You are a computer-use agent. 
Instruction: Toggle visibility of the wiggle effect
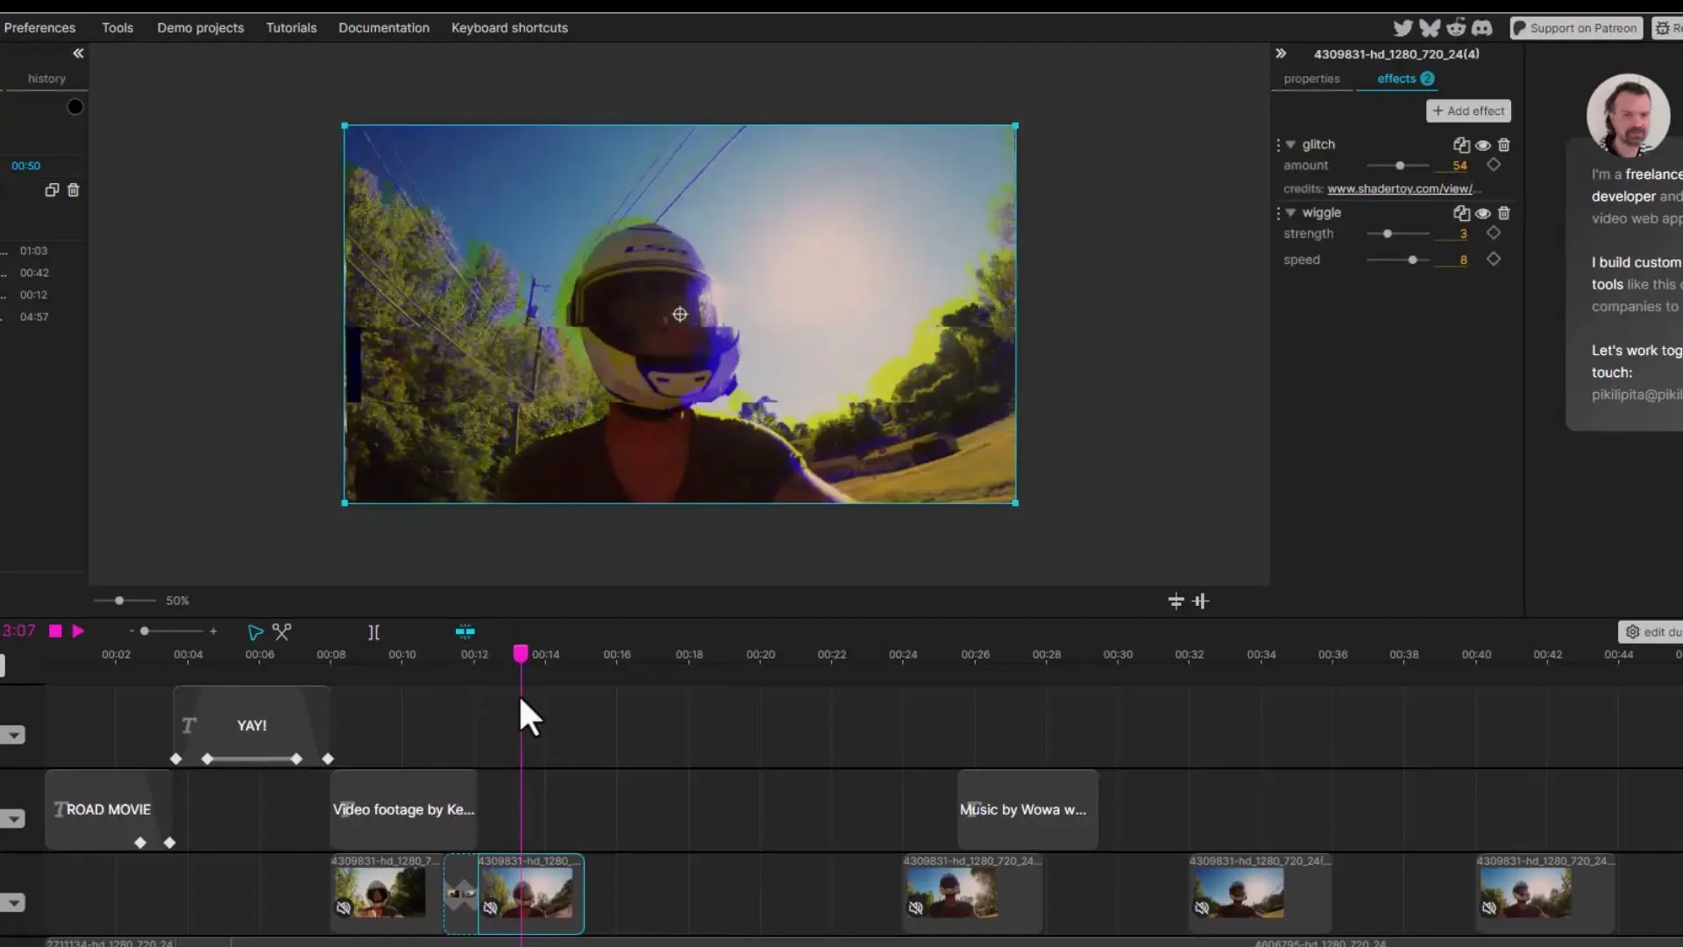1482,213
